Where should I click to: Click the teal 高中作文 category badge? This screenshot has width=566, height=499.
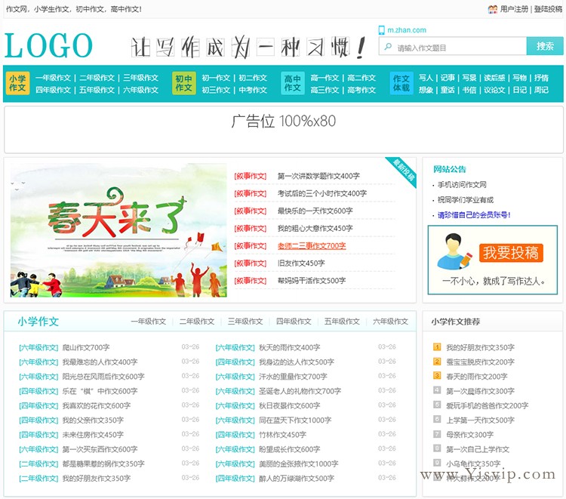click(293, 83)
